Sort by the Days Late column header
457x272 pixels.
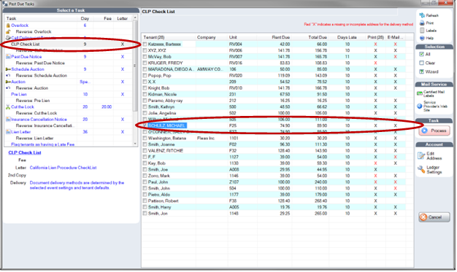[x=347, y=37]
